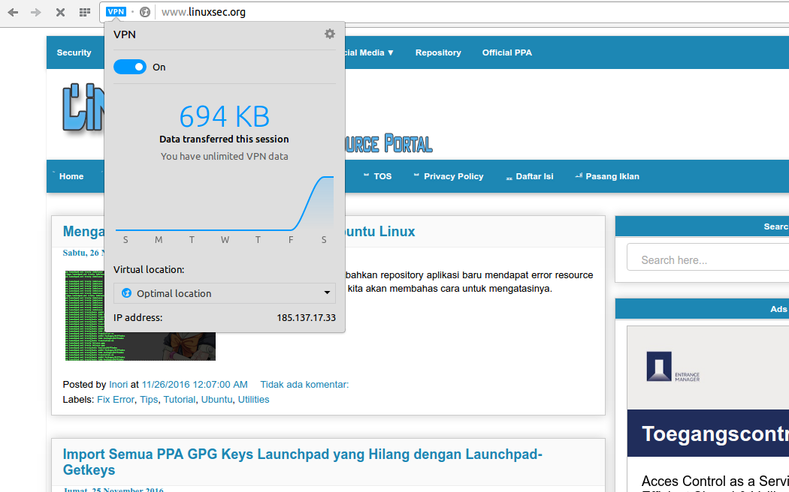Click the Search here input box
This screenshot has height=492, width=789.
708,257
